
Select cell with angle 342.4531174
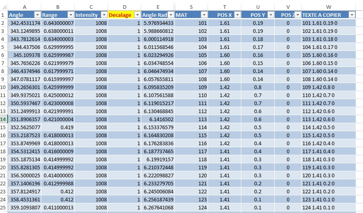24,23
